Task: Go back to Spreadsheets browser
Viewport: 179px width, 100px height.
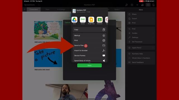Action: (x=29, y=5)
